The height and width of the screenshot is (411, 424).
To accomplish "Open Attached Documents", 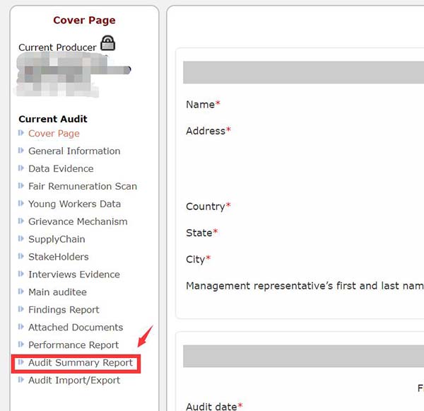I will tap(76, 328).
